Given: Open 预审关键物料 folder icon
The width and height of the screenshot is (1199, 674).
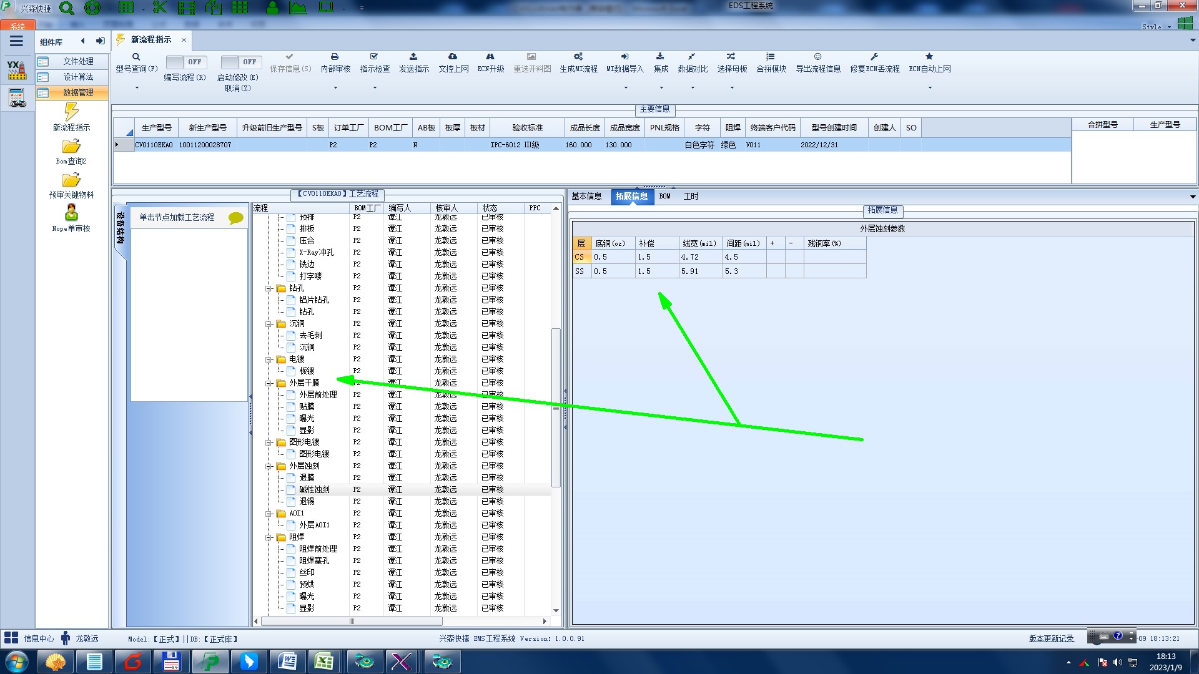Looking at the screenshot, I should pos(71,180).
